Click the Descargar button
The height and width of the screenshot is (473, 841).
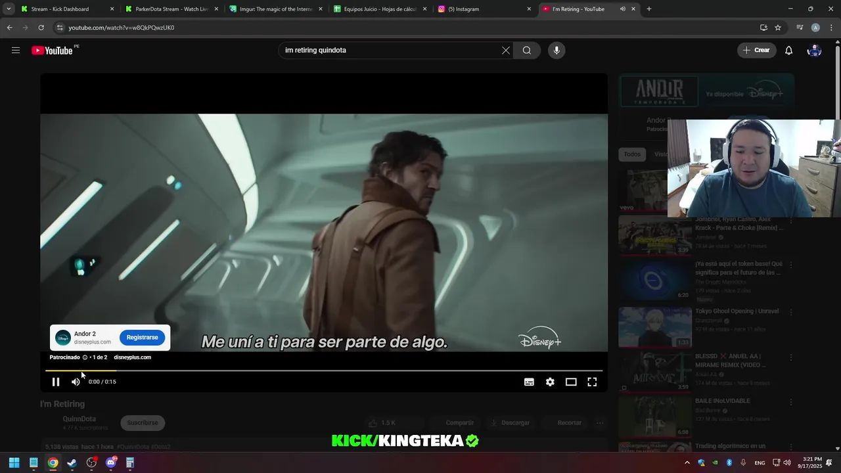tap(509, 423)
